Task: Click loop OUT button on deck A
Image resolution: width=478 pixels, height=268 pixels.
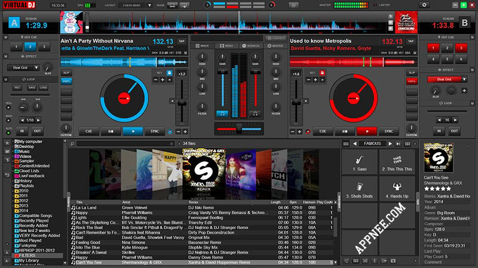Action: pos(37,131)
